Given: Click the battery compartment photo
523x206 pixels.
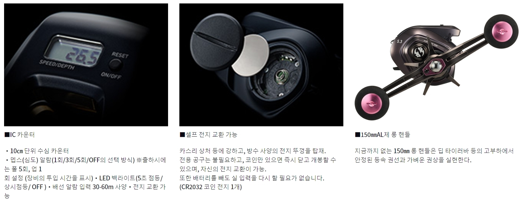Looking at the screenshot, I should 261,65.
